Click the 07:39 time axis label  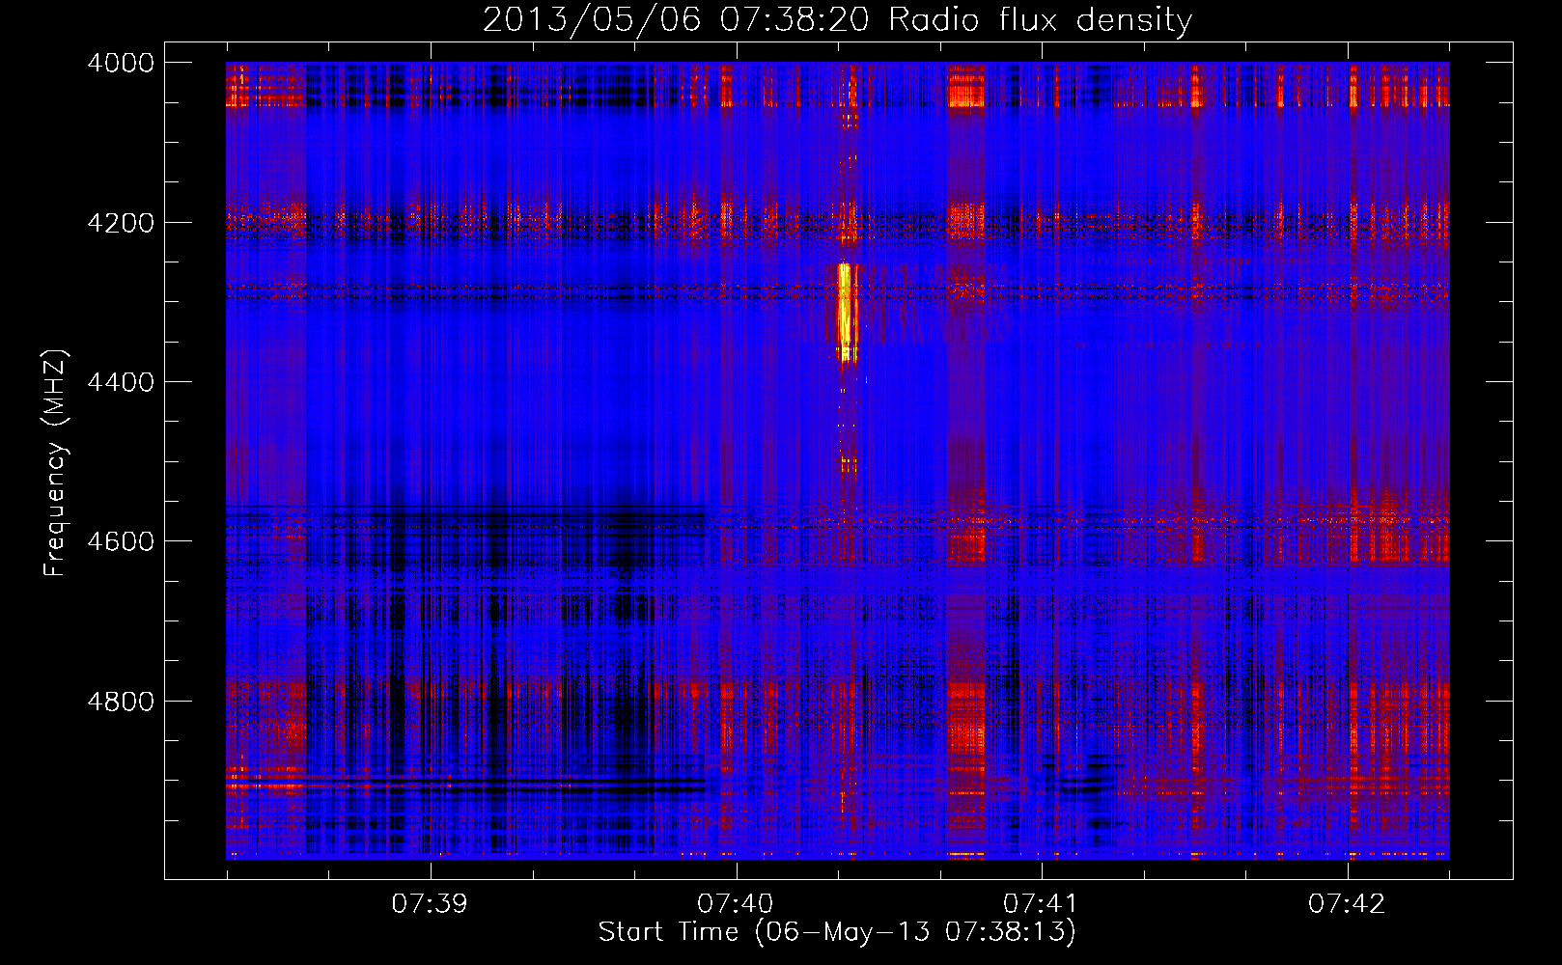(430, 904)
